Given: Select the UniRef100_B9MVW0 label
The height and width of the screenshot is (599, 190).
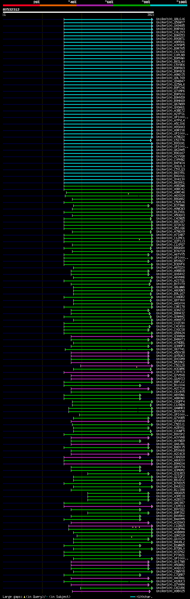Looking at the screenshot, I should (x=170, y=58).
